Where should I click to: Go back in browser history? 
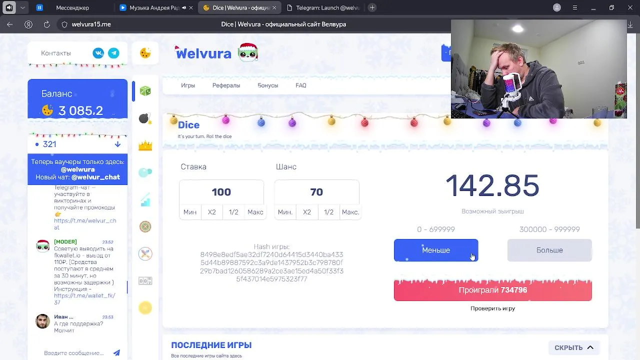[x=10, y=24]
